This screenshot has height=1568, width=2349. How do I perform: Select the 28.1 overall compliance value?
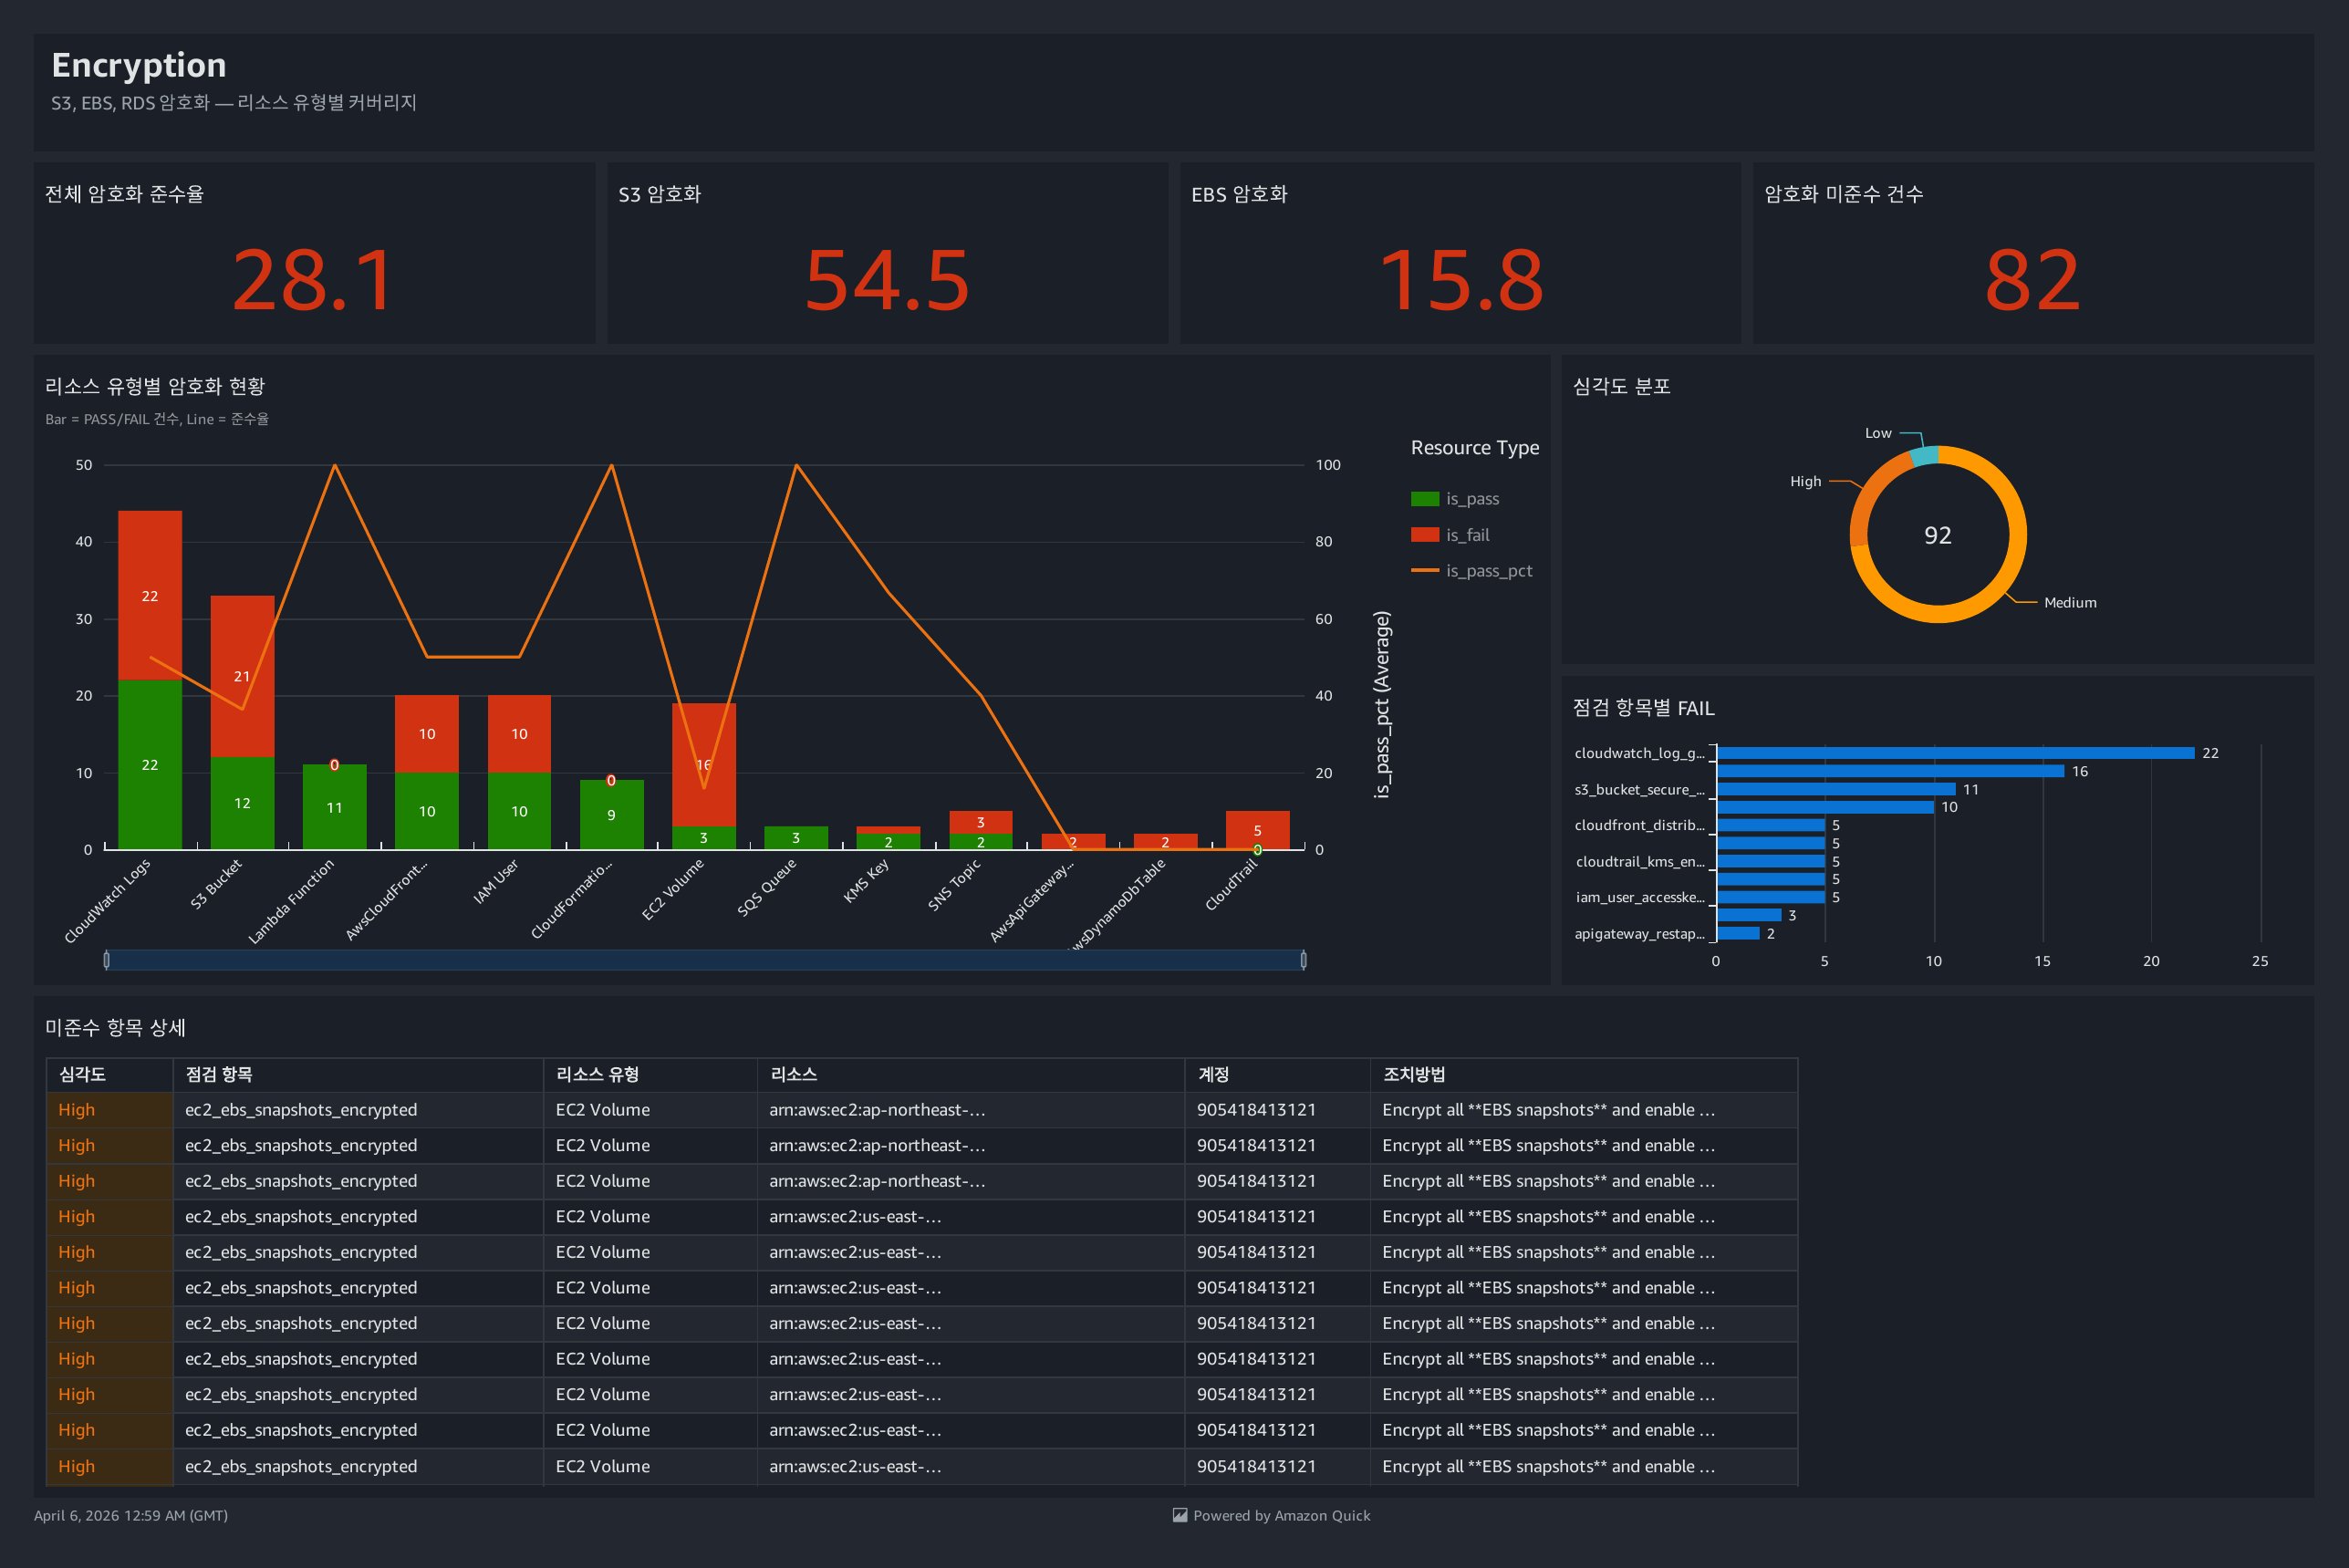(x=314, y=280)
